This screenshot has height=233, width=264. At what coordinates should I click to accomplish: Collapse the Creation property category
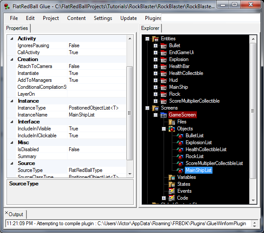pos(12,59)
